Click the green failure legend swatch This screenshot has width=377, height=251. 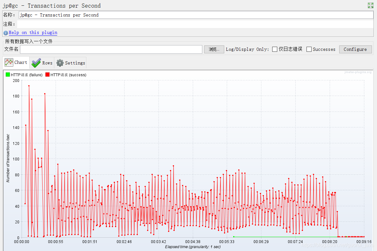pyautogui.click(x=8, y=75)
